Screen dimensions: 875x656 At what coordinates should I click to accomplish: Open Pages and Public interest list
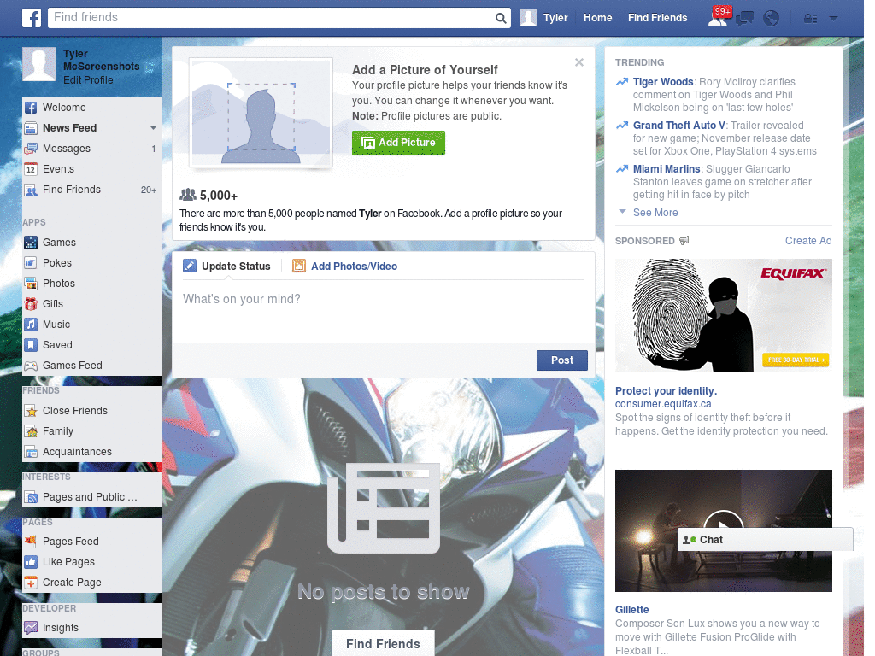pos(90,497)
